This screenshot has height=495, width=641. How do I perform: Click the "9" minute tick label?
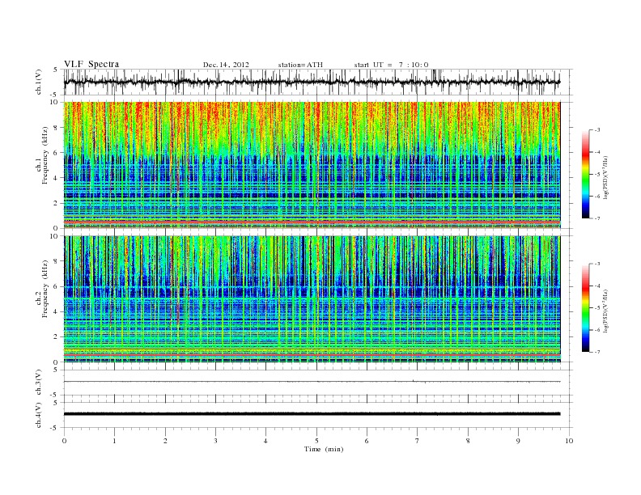518,441
